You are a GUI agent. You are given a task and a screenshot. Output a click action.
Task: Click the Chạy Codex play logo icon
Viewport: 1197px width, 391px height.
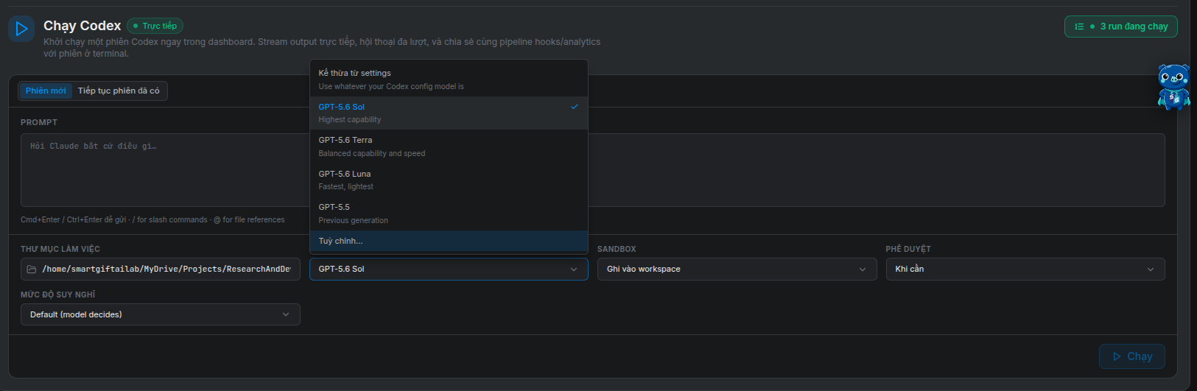[21, 29]
